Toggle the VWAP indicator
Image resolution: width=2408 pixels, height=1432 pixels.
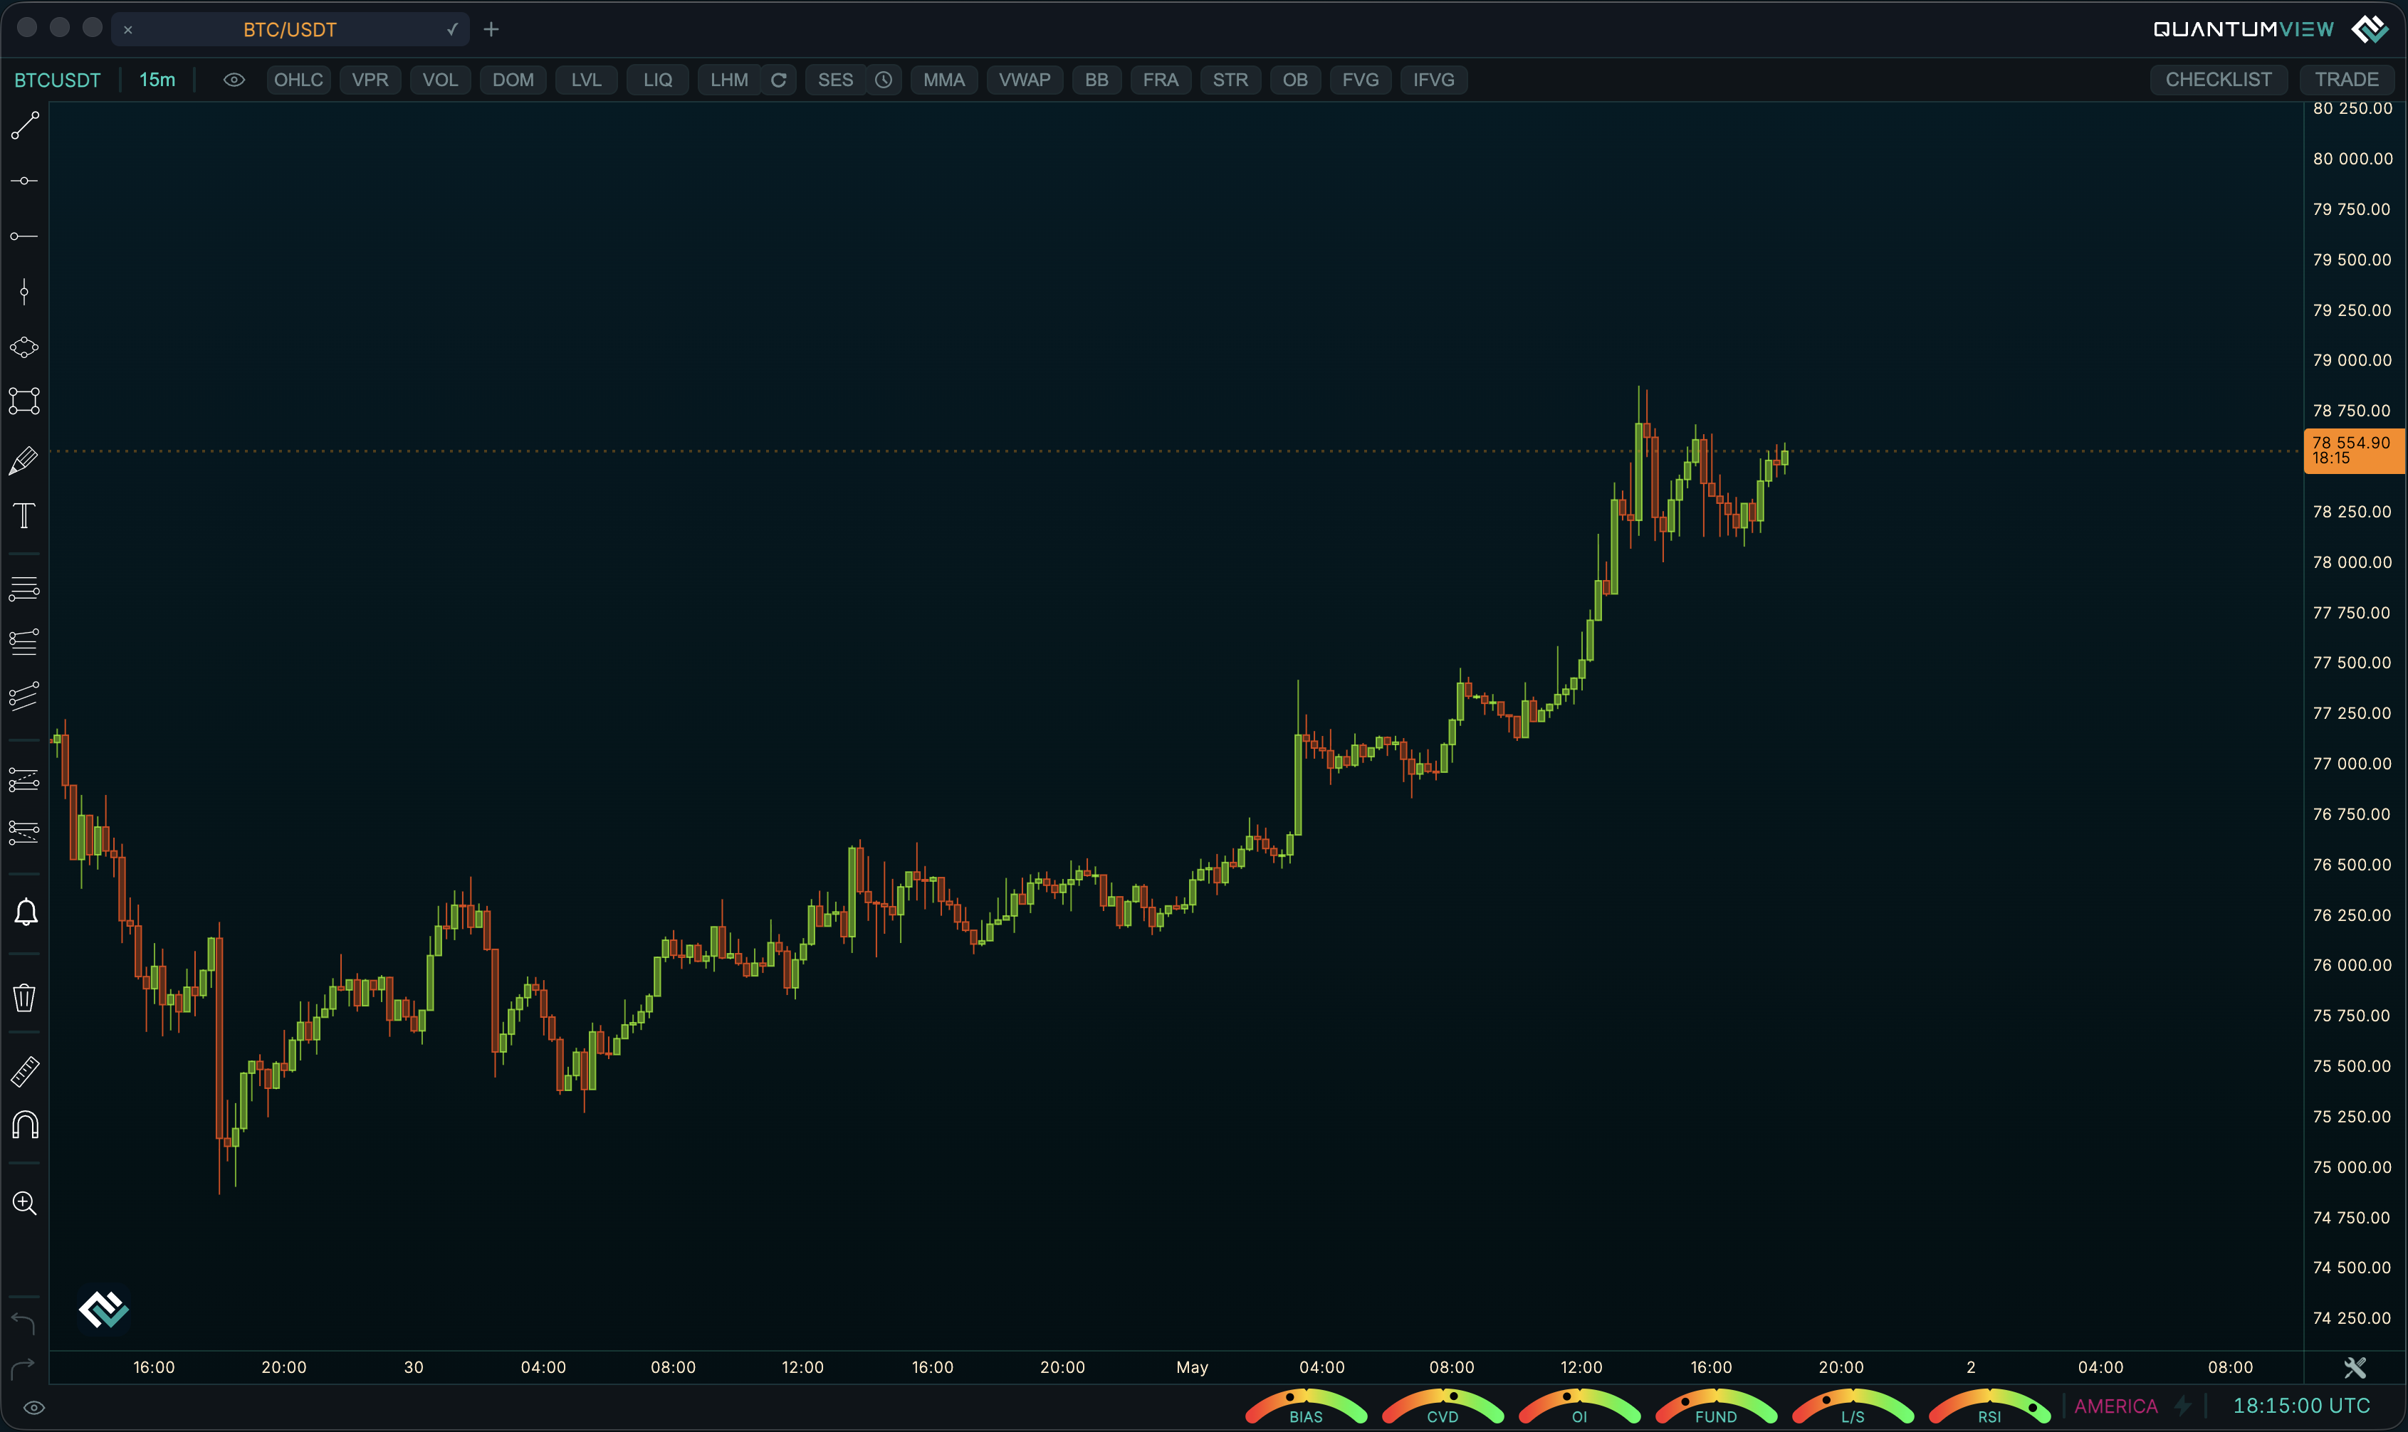tap(1024, 80)
